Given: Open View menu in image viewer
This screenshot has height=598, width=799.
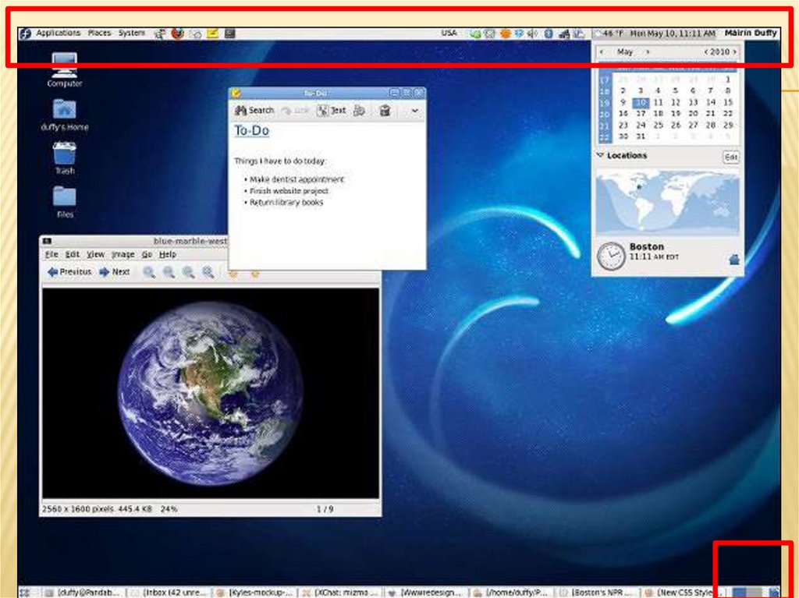Looking at the screenshot, I should pos(95,254).
